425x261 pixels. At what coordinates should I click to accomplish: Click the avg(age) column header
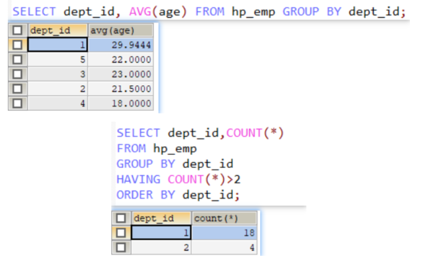click(121, 30)
